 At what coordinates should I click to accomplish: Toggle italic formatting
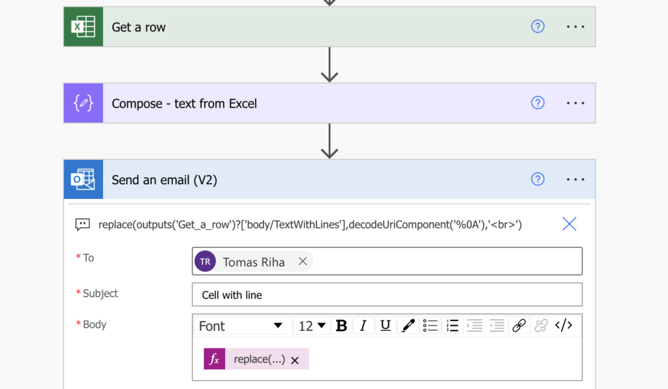363,326
